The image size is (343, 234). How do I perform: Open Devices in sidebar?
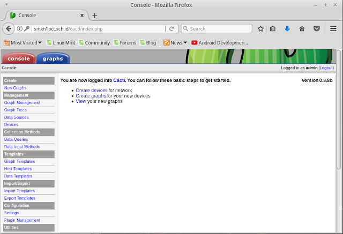[11, 125]
